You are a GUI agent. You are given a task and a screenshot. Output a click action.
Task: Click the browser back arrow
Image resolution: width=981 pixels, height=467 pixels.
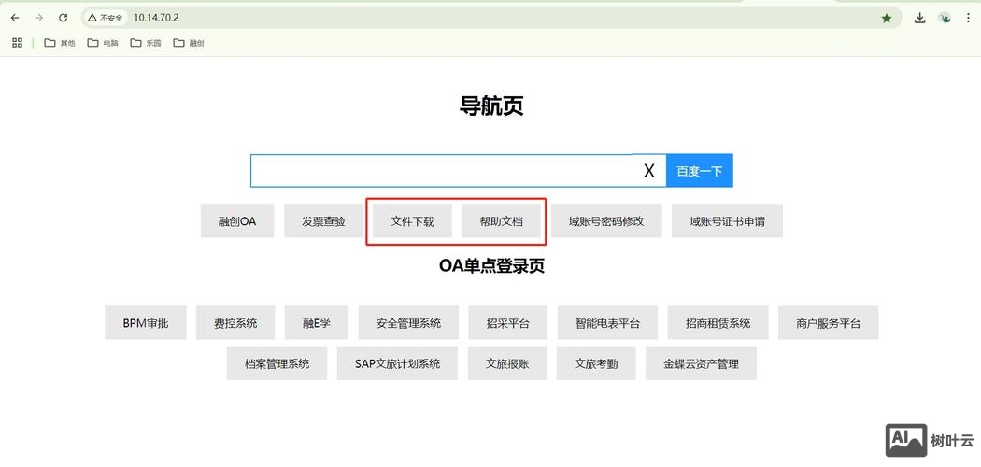point(15,18)
